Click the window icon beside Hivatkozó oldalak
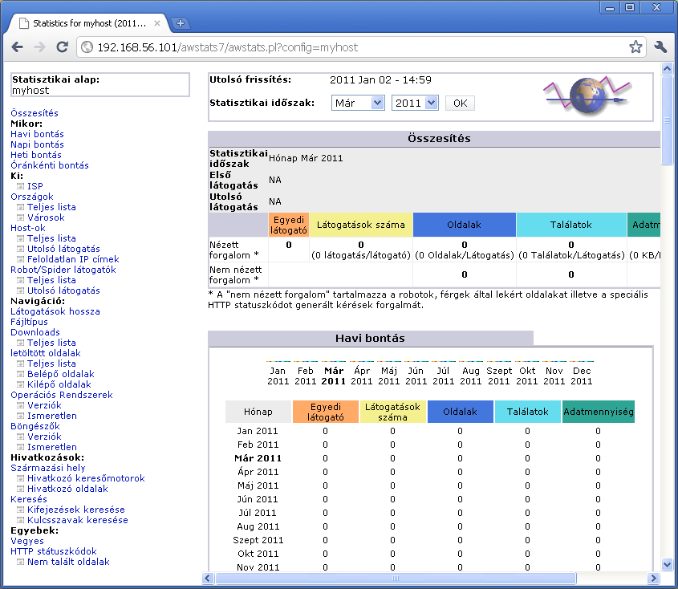The image size is (678, 589). (20, 489)
